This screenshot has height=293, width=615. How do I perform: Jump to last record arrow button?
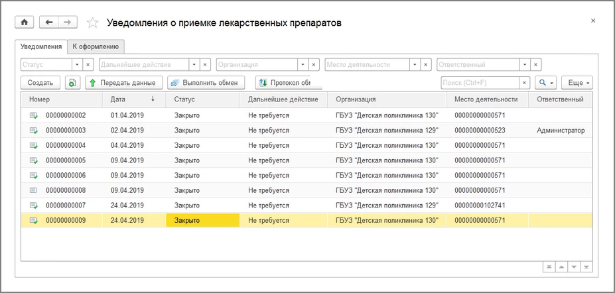pyautogui.click(x=586, y=266)
